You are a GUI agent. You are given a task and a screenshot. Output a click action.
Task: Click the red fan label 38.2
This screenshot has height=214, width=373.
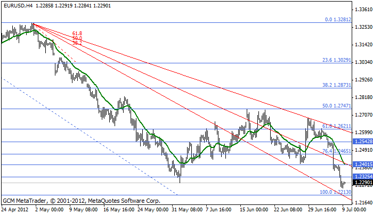coord(77,43)
